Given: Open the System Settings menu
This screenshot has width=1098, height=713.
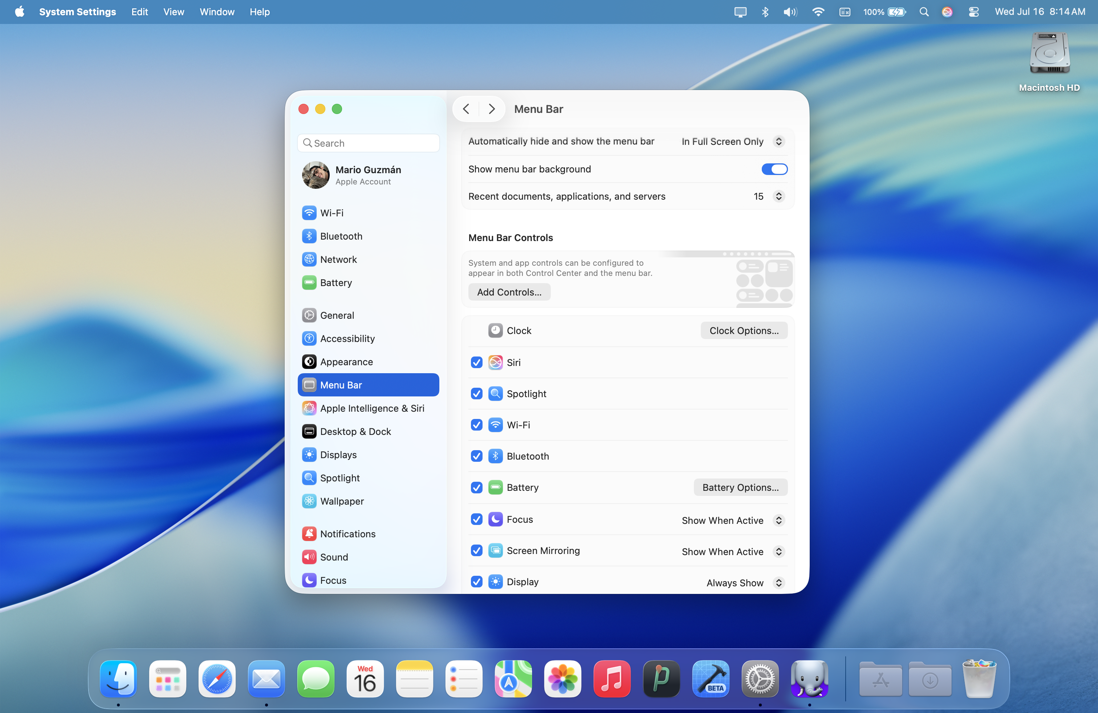Looking at the screenshot, I should pos(77,12).
